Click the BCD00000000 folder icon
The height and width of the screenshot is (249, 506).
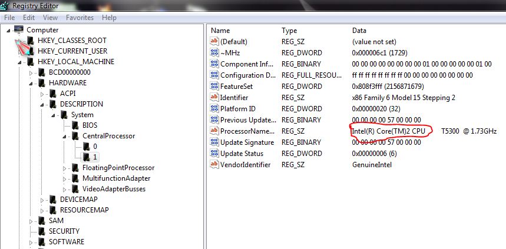(x=41, y=72)
